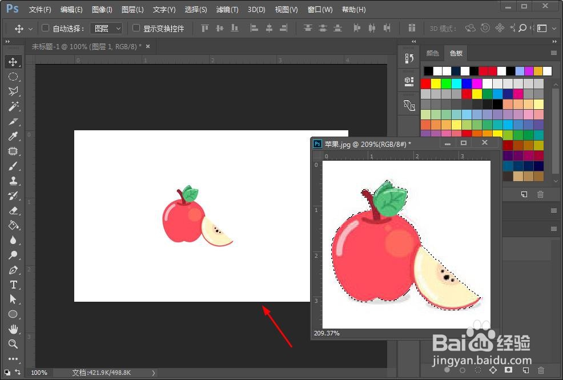The image size is (563, 380).
Task: Click the align left edges icon
Action: [254, 28]
